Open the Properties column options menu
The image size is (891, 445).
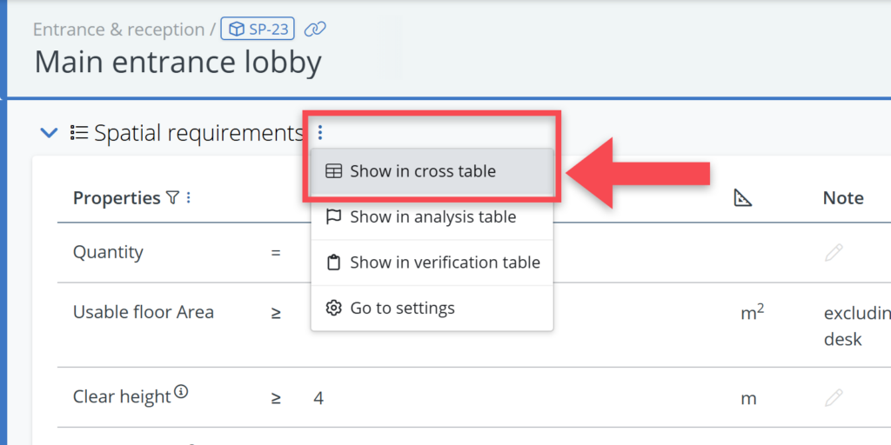point(189,198)
